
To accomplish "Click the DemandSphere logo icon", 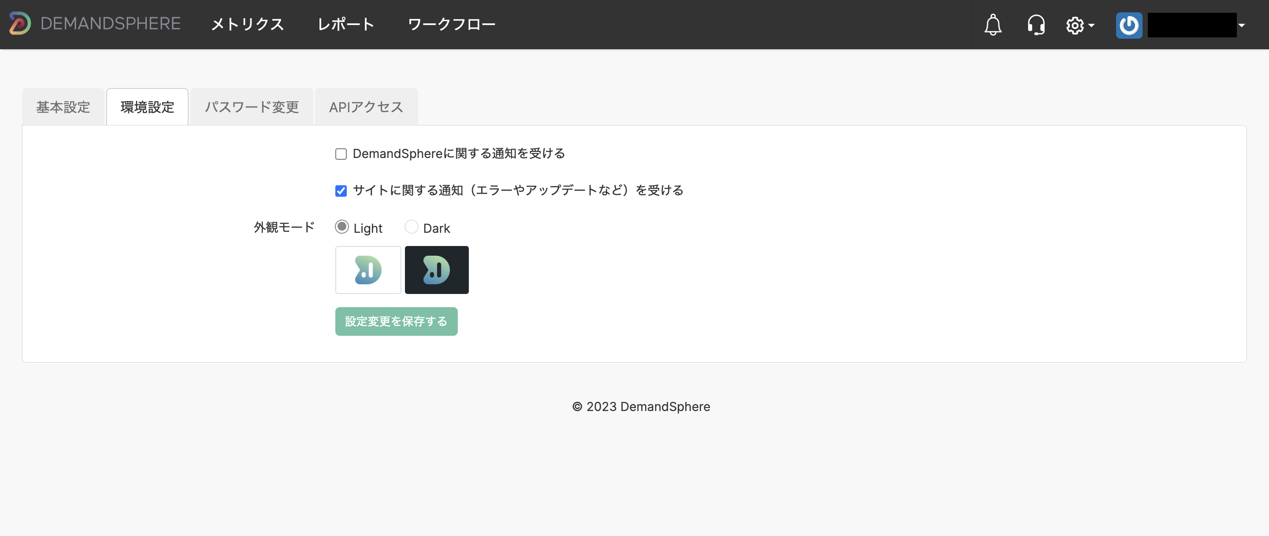I will (20, 24).
